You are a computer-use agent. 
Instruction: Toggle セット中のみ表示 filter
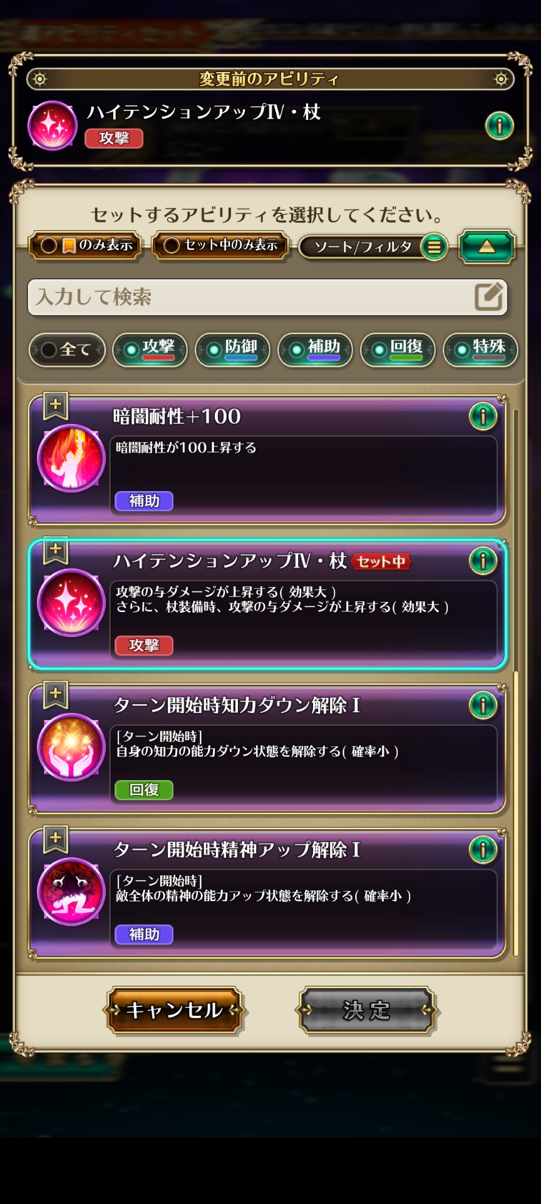[221, 245]
